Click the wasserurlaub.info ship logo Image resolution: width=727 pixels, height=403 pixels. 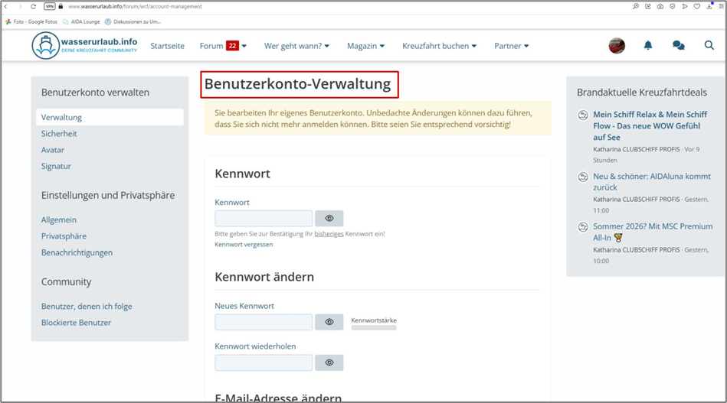click(x=45, y=46)
